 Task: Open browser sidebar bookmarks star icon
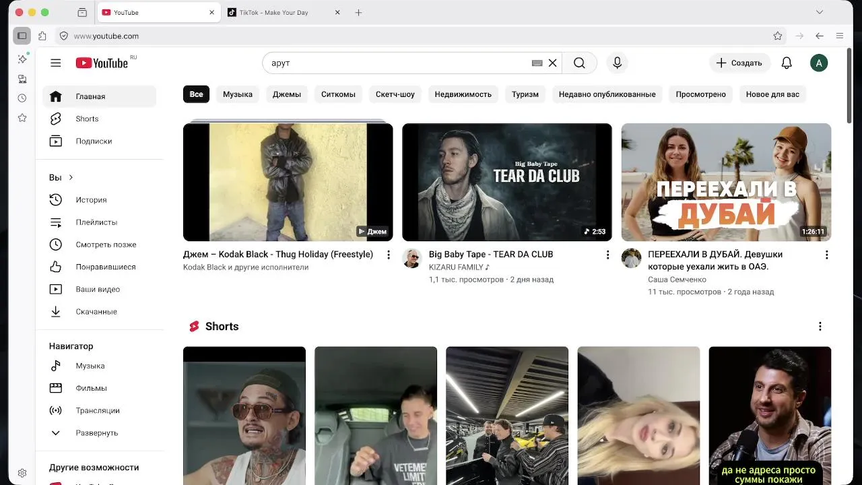pyautogui.click(x=22, y=118)
